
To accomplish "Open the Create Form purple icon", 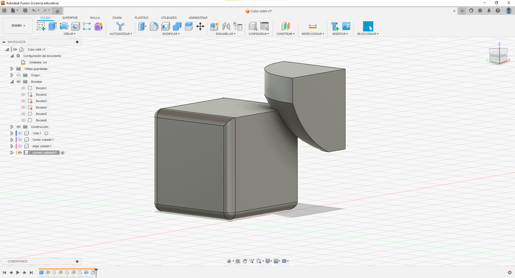I will (x=99, y=26).
